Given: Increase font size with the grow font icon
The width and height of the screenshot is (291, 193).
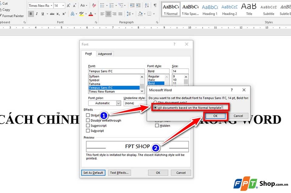Looking at the screenshot, I should tap(68, 5).
